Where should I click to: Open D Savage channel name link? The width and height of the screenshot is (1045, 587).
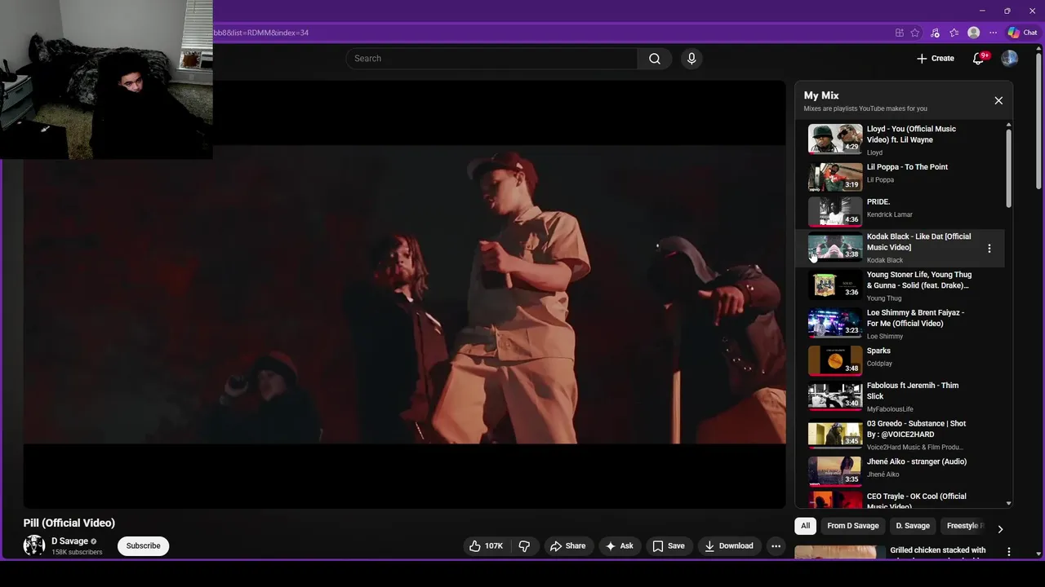pos(69,541)
